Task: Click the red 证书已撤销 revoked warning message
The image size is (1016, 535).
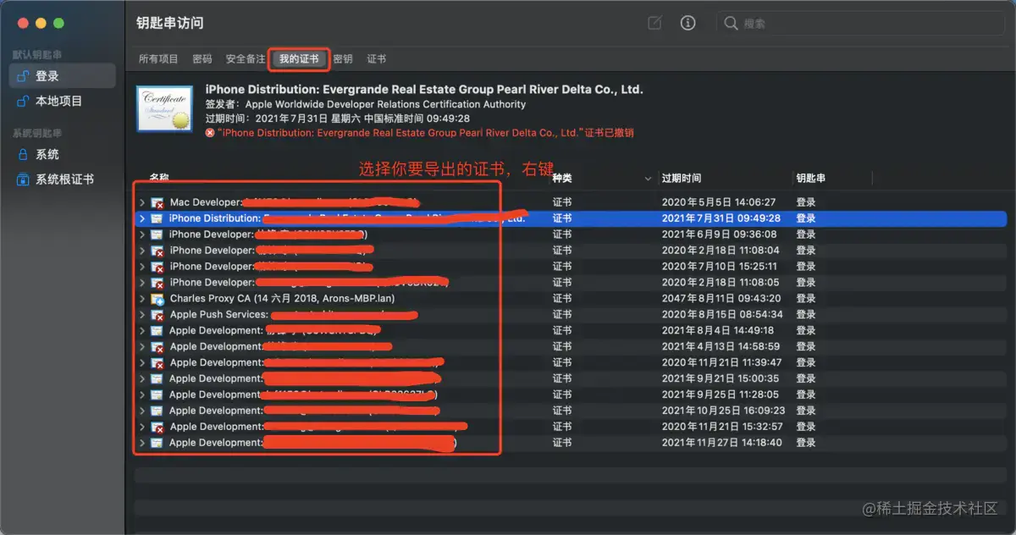Action: [425, 133]
